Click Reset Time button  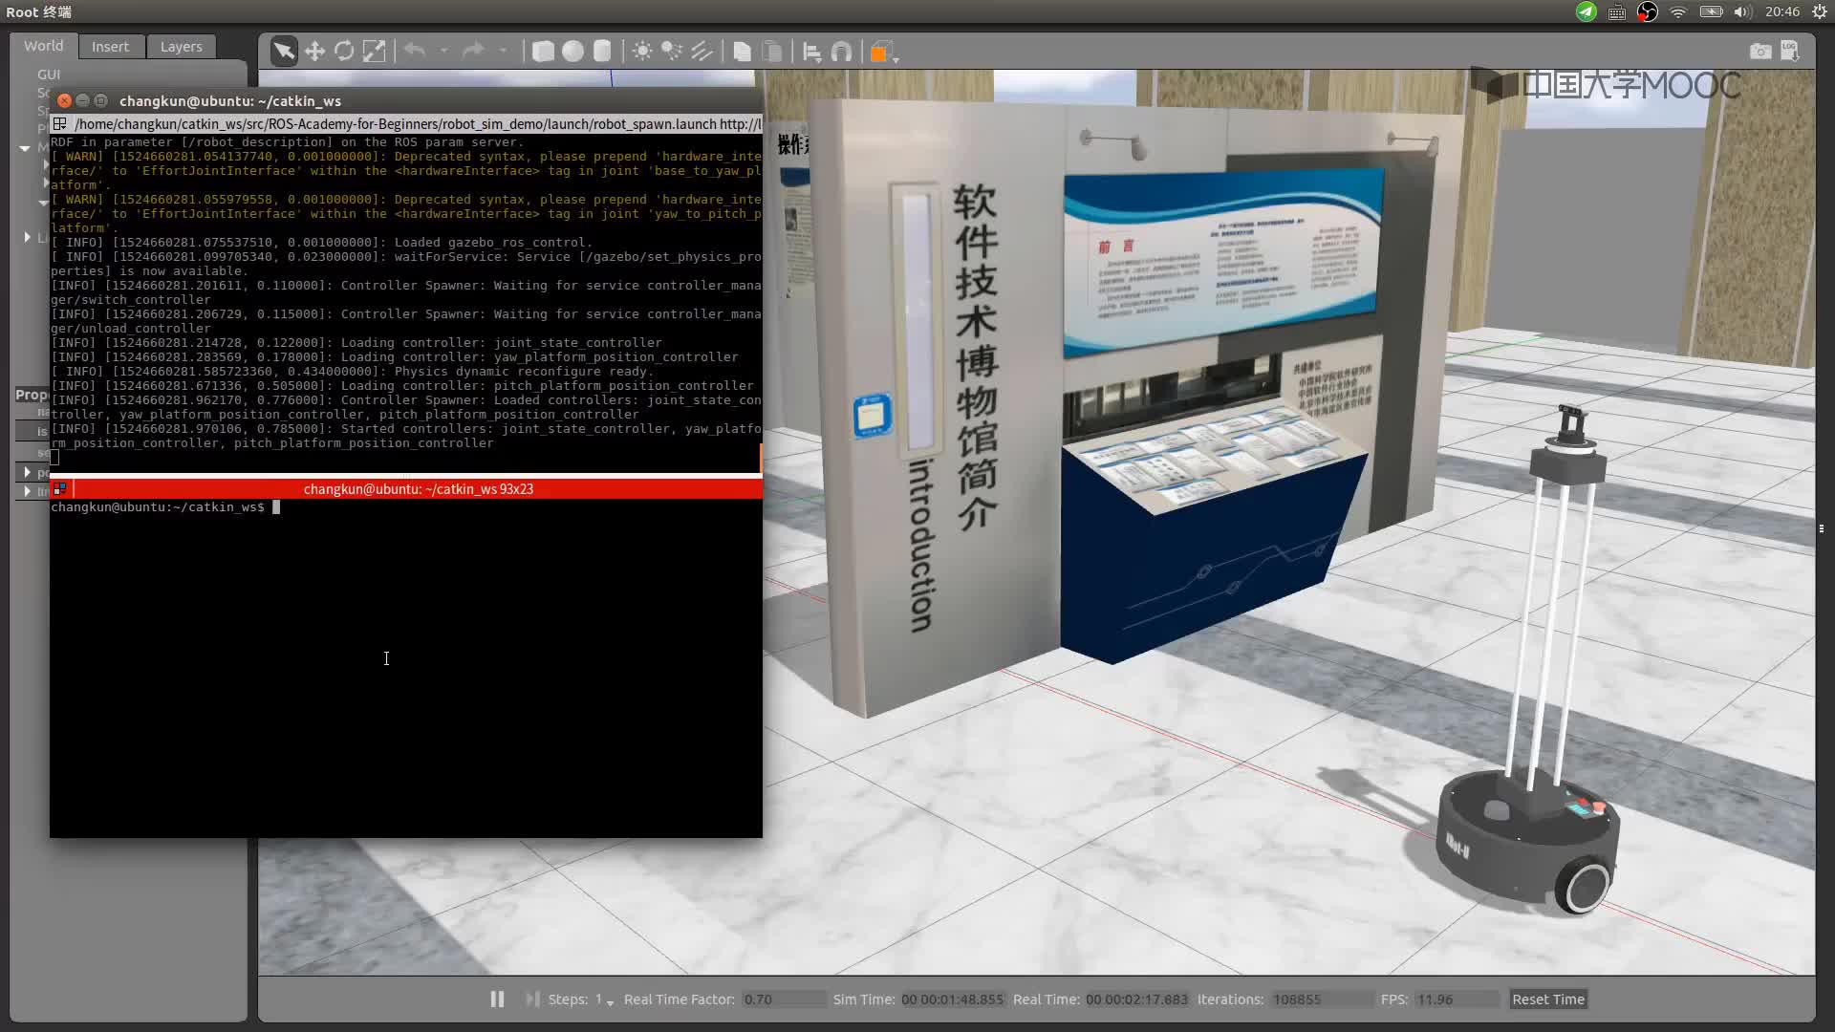[x=1546, y=1000]
